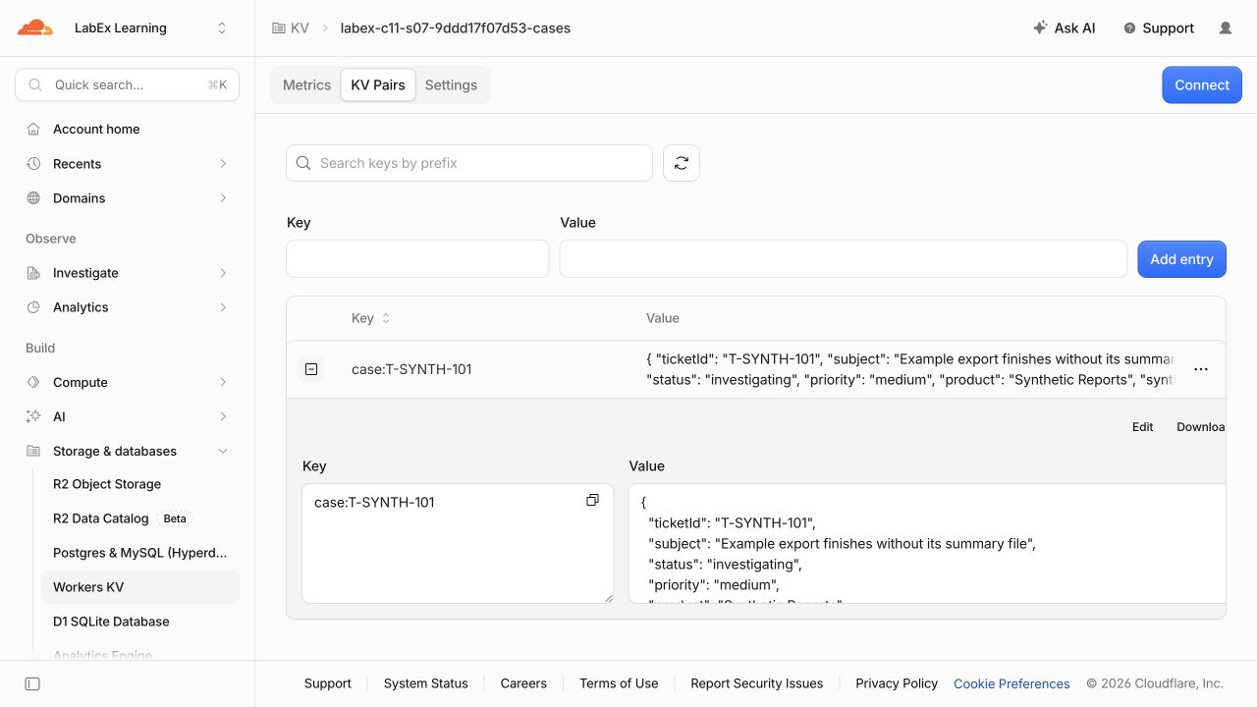Open the Privacy Policy link

coord(897,683)
